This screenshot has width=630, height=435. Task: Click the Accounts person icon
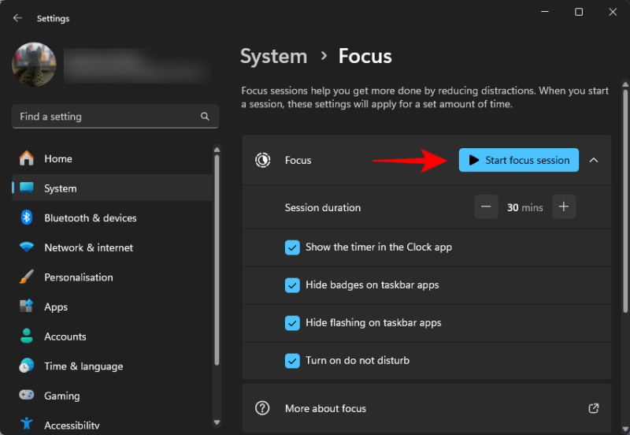27,336
